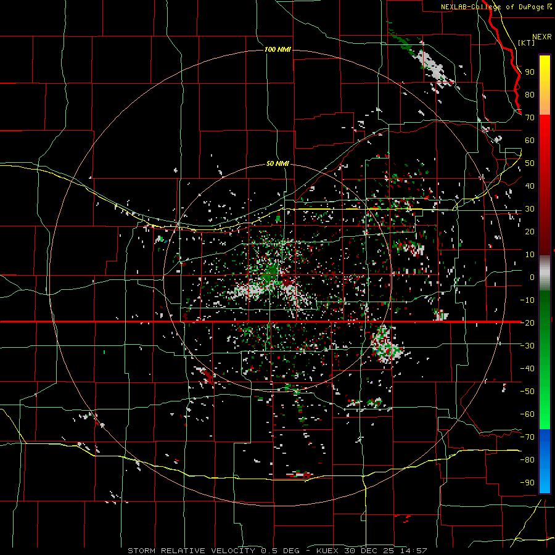555x555 pixels.
Task: Click the "80" scale value
Action: coord(530,94)
